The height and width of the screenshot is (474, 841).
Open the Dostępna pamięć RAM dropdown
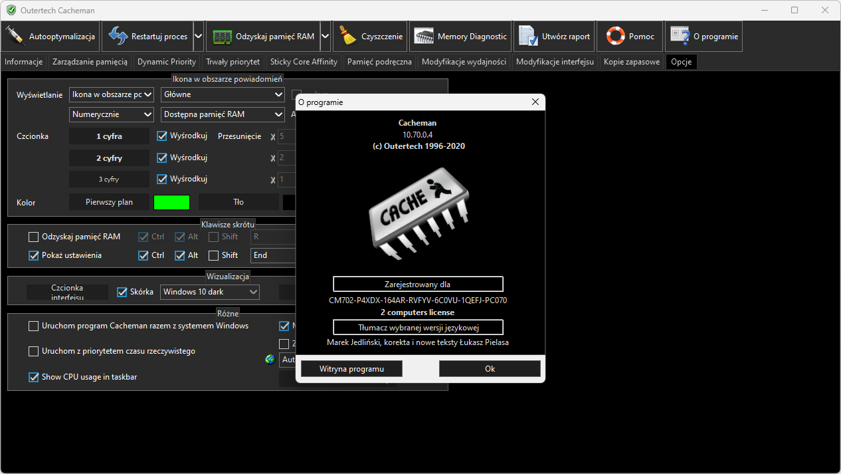click(223, 114)
